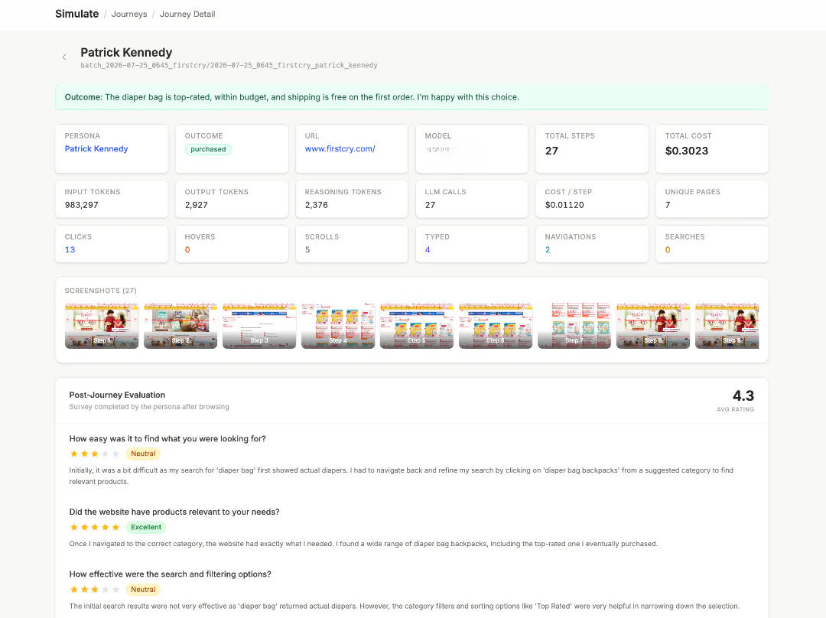Screen dimensions: 826x618
Task: Click the 'How effective were the search' question
Action: pyautogui.click(x=170, y=574)
